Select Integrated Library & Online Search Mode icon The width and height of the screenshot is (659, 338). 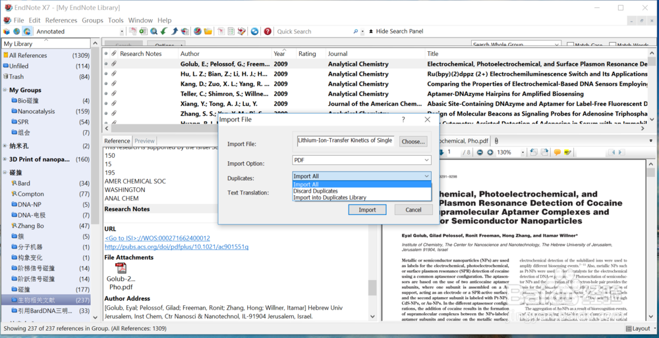[x=27, y=32]
